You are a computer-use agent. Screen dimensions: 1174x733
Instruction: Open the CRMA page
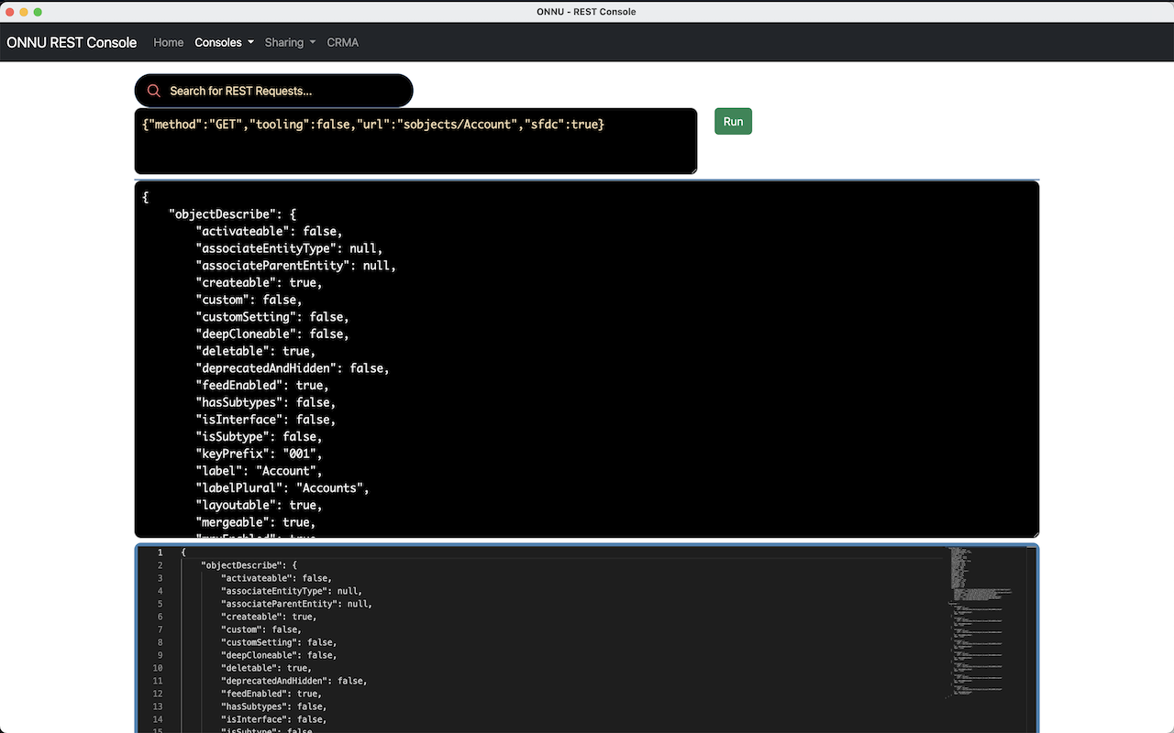(x=342, y=42)
